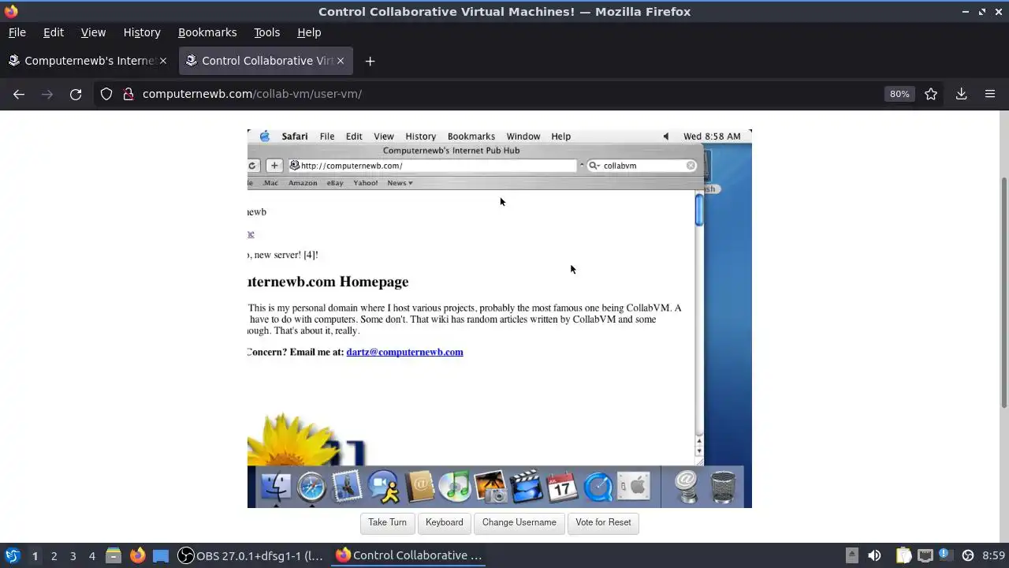Switch to workspace 1
The image size is (1009, 568).
35,556
